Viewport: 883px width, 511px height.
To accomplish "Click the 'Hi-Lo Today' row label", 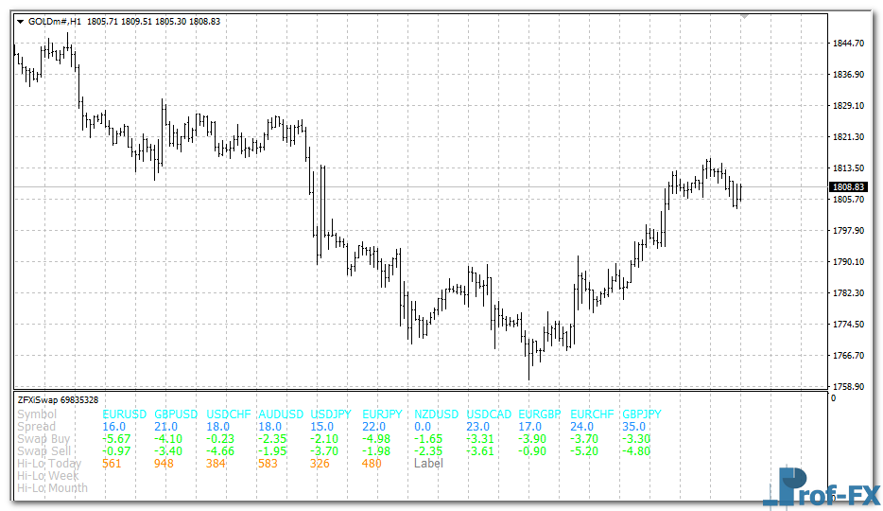I will pos(49,464).
